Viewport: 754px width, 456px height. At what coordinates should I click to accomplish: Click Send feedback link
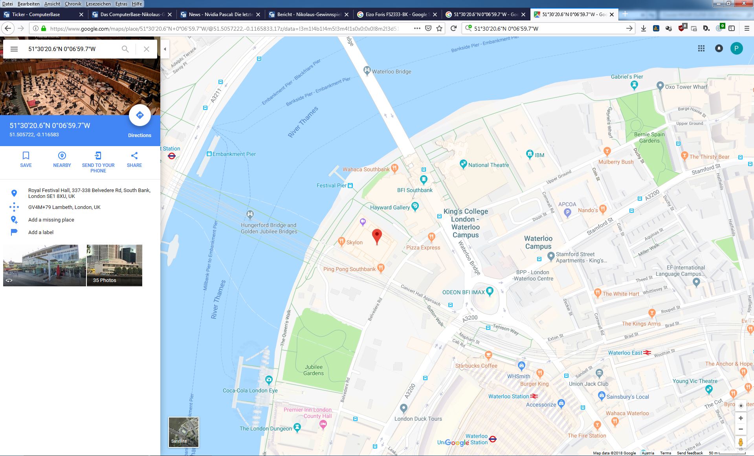[x=690, y=453]
